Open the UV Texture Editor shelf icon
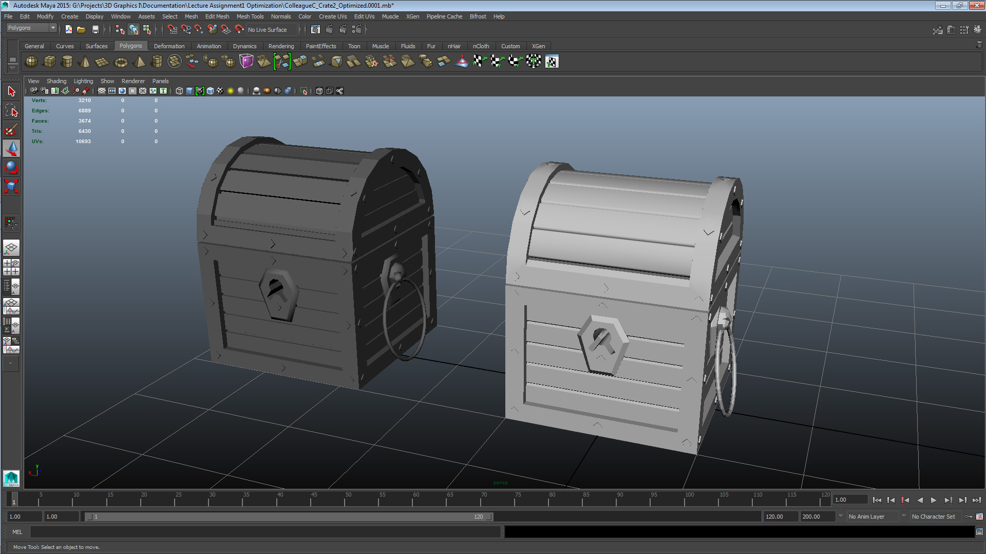The width and height of the screenshot is (986, 554). [552, 62]
